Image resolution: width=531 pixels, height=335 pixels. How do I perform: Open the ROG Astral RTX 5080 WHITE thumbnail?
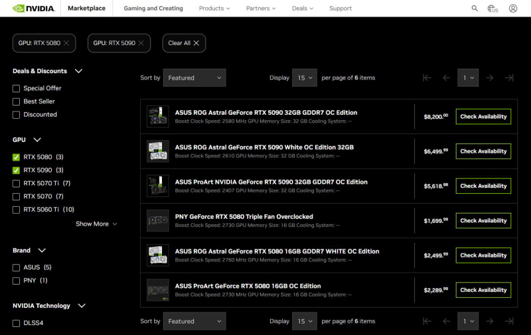click(158, 255)
